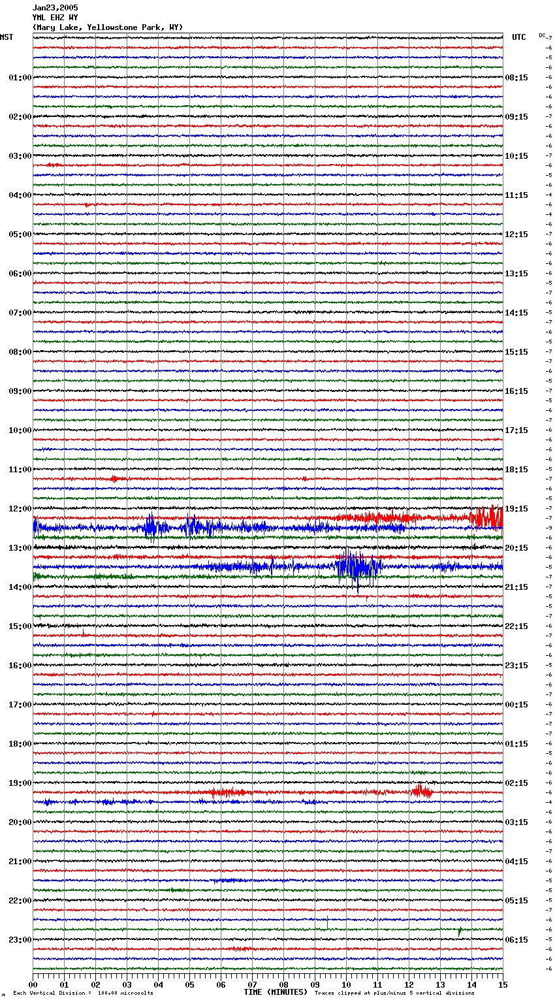Click the 15 minute tick on the time axis
Viewport: 555px width, 1002px height.
click(x=503, y=984)
